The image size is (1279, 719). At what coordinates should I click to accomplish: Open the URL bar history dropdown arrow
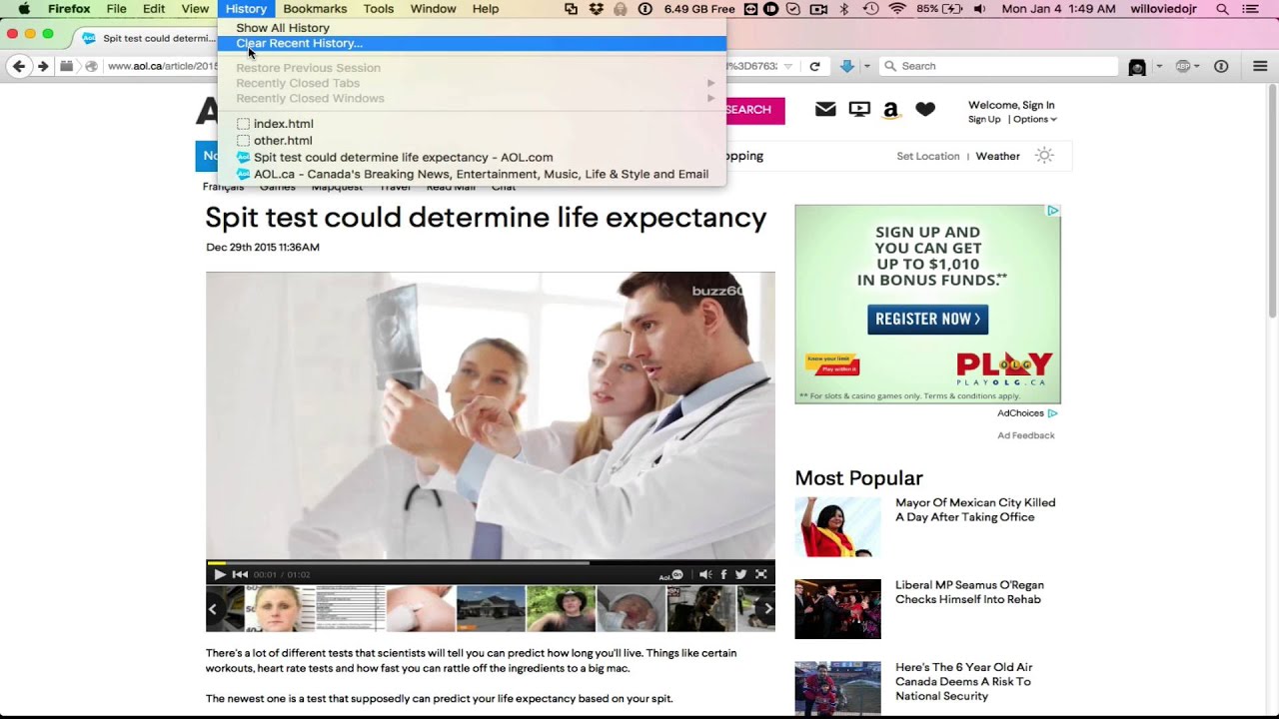788,66
